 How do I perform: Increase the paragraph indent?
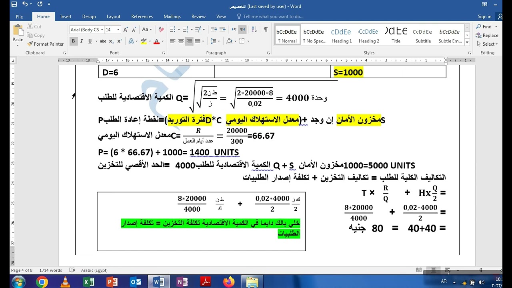pos(222,30)
